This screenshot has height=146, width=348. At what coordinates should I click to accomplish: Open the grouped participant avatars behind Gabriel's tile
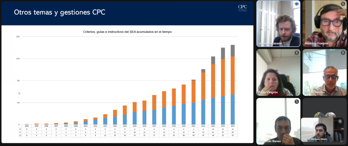tap(325, 115)
